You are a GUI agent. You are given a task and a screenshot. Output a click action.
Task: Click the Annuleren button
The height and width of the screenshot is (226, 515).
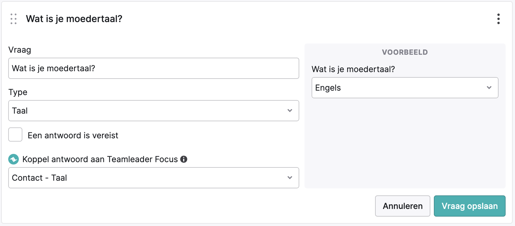[403, 206]
